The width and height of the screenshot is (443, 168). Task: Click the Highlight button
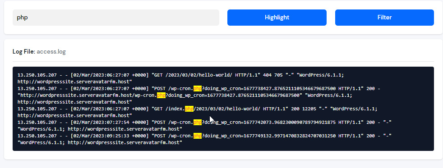click(277, 18)
